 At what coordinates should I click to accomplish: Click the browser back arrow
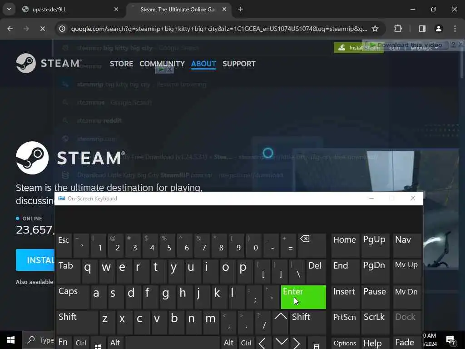[x=10, y=29]
